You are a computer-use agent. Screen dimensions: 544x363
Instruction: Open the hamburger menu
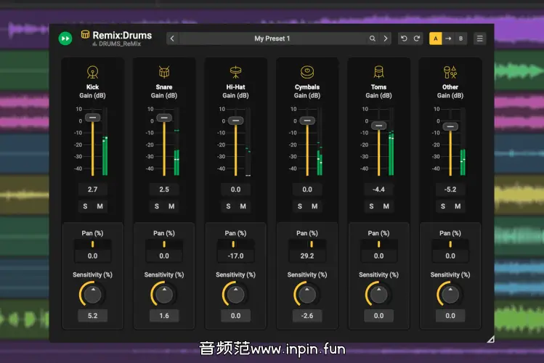[x=480, y=38]
